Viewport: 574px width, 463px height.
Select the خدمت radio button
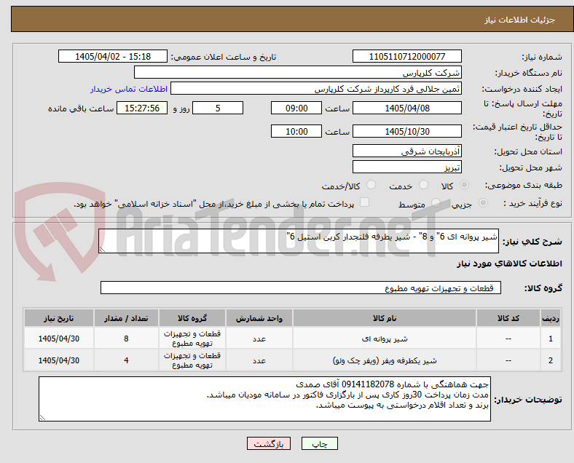423,185
